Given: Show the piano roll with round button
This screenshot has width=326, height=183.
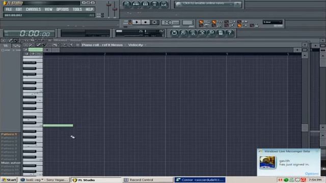Looking at the screenshot, I should [x=145, y=4].
